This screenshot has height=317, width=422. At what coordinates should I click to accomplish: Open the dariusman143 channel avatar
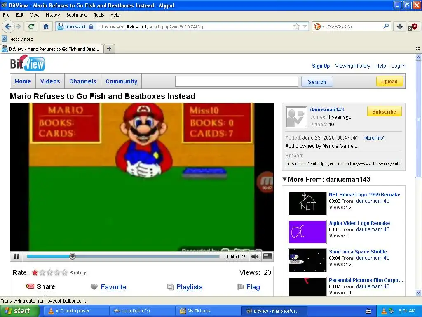coord(296,117)
